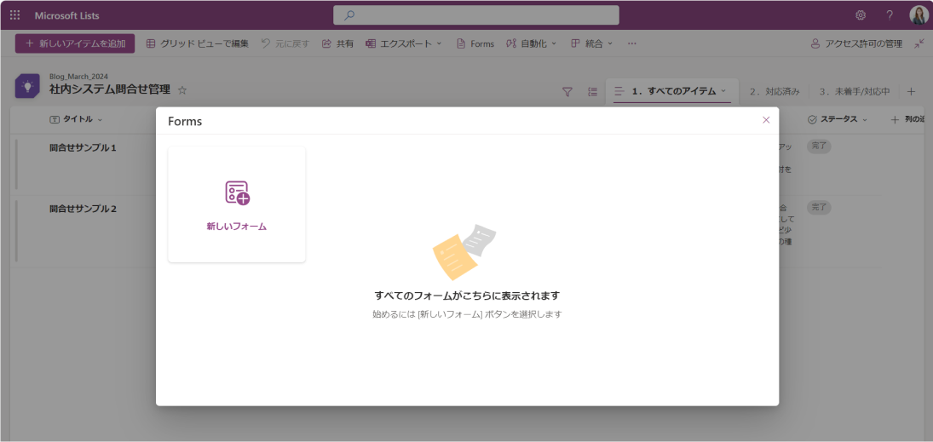Screen dimensions: 933x442
Task: Open the user profile avatar
Action: pos(919,14)
